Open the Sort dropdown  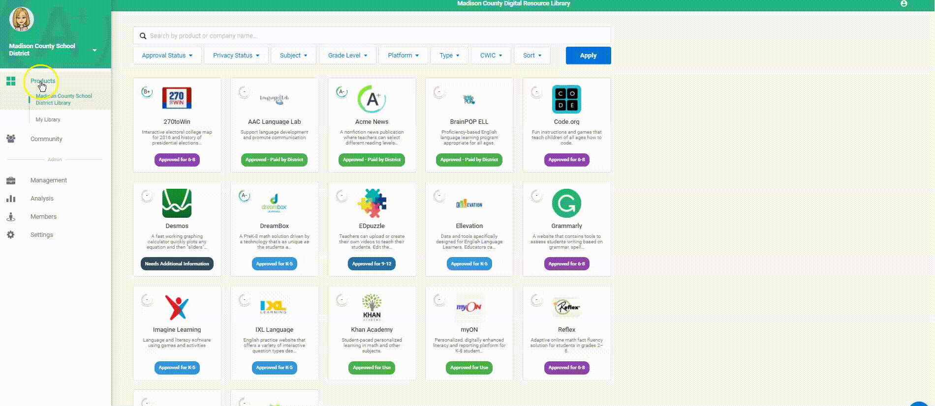coord(532,56)
